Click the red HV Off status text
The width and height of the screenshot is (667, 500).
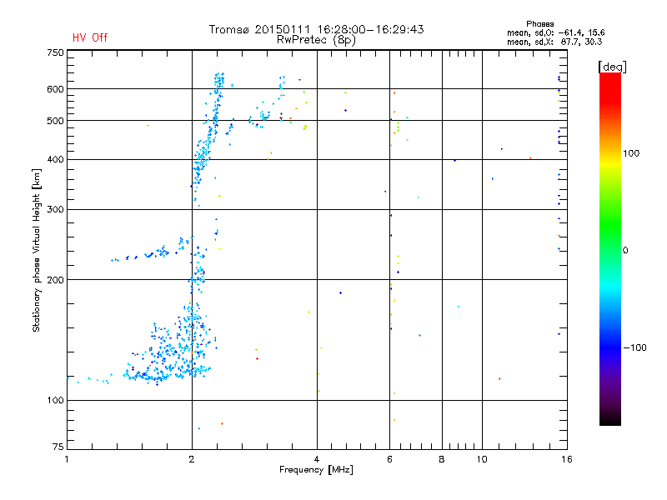89,37
